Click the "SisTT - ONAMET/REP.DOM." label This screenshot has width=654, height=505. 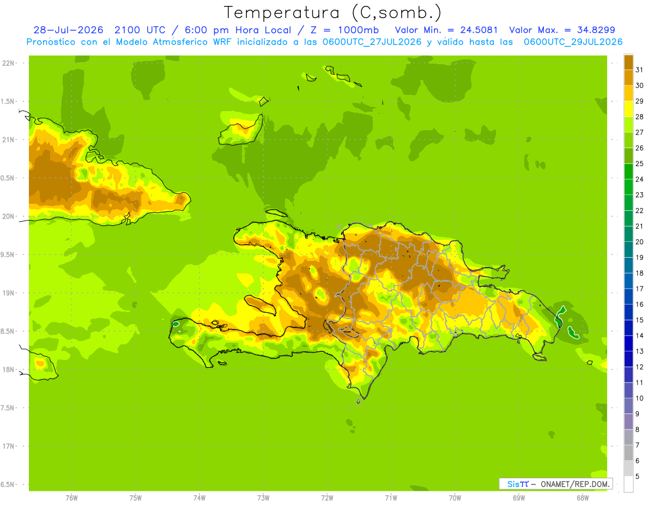pyautogui.click(x=555, y=484)
